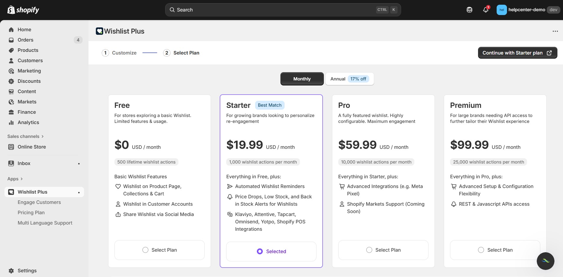Go to the Customize step
Viewport: 563px width, 277px height.
(x=124, y=53)
